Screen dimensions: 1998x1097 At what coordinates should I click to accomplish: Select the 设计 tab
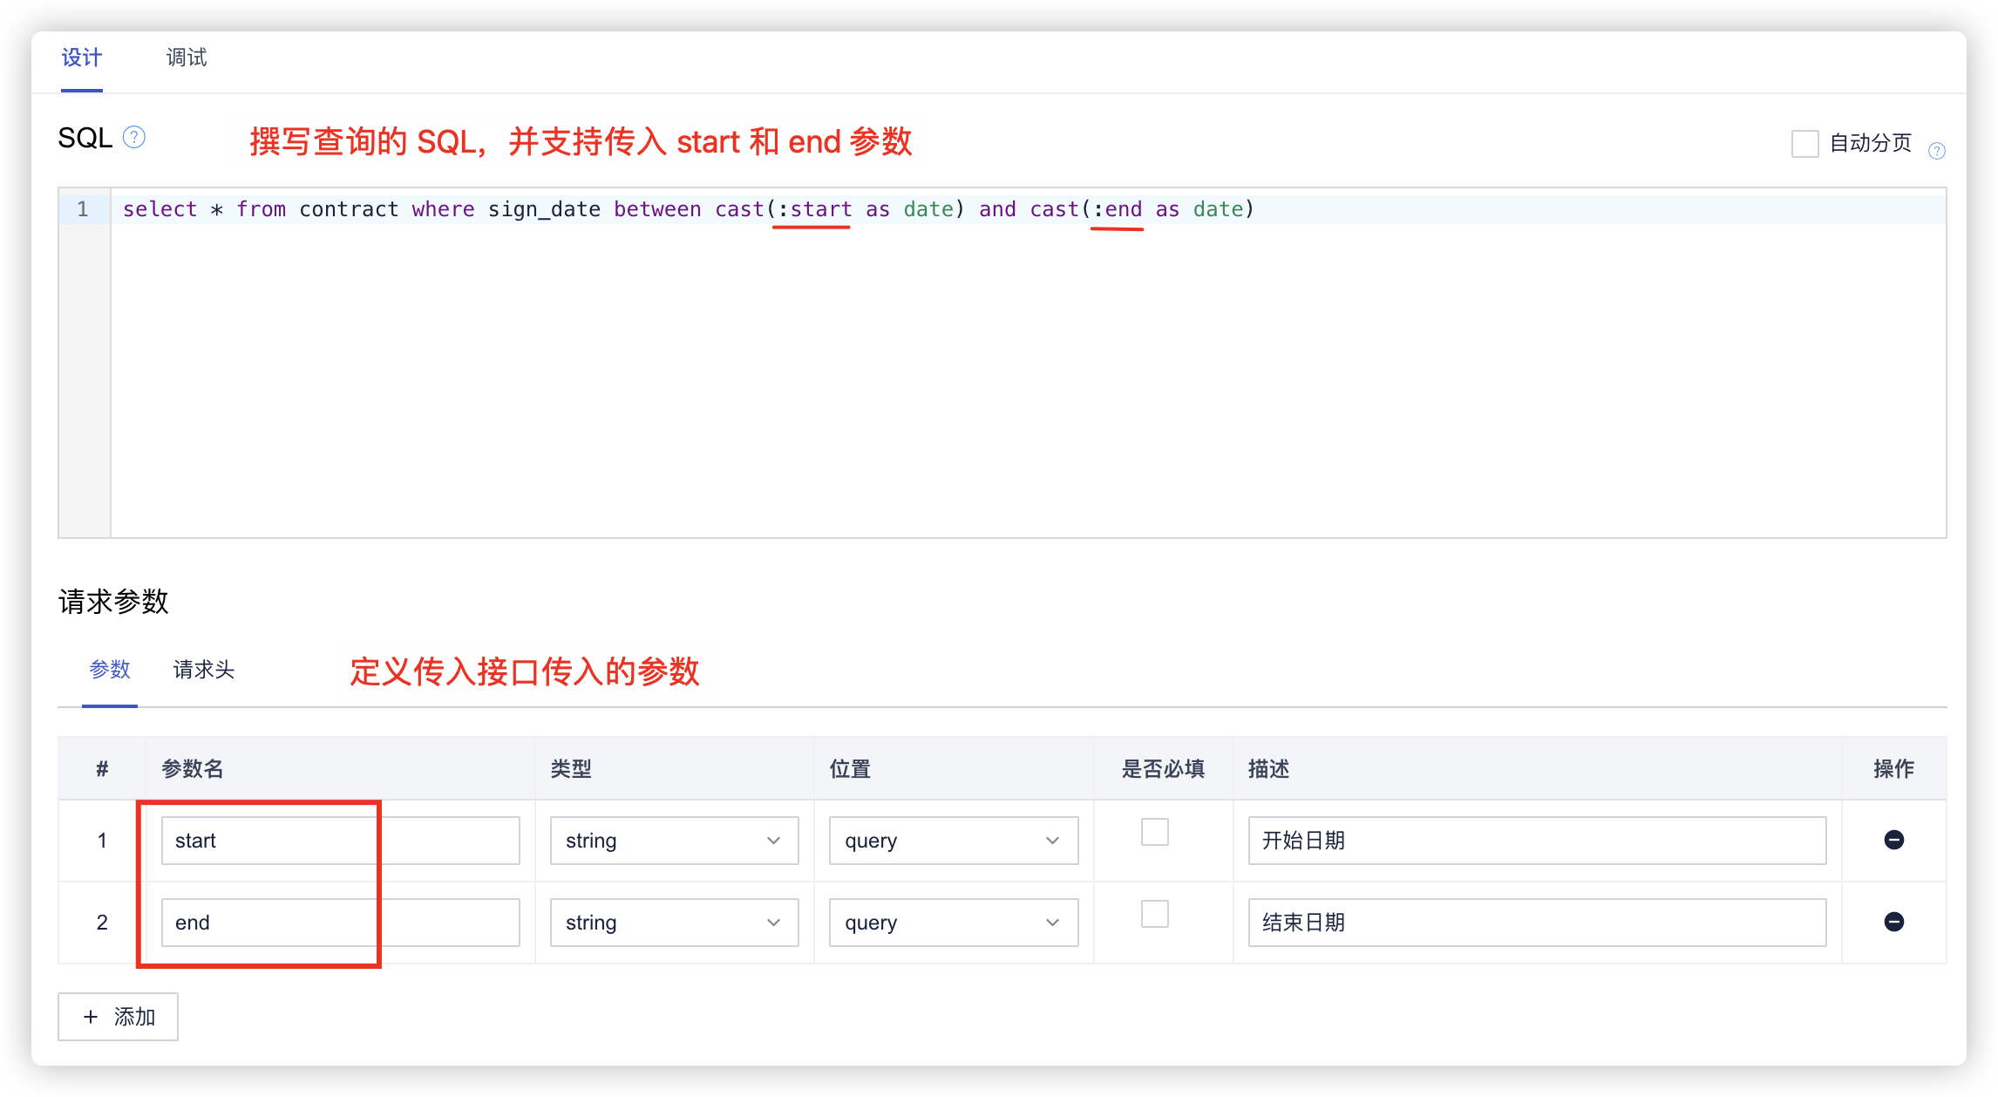[x=82, y=58]
